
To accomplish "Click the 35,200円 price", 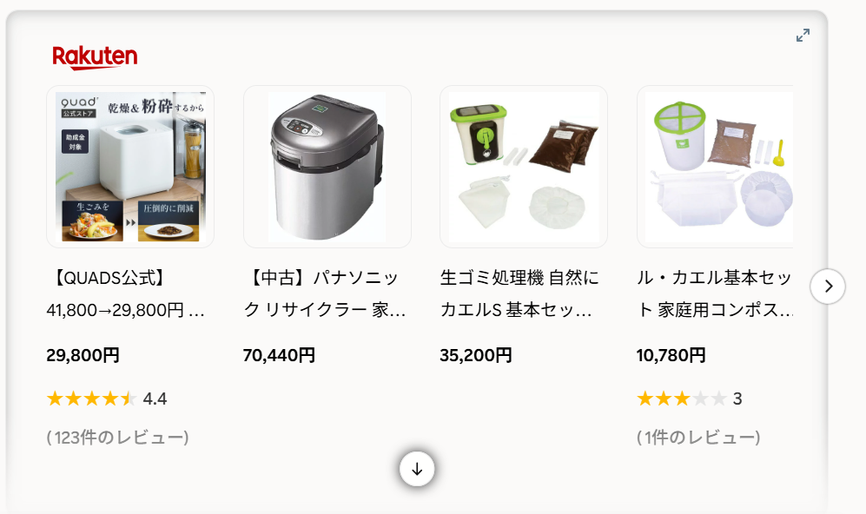I will pos(475,355).
